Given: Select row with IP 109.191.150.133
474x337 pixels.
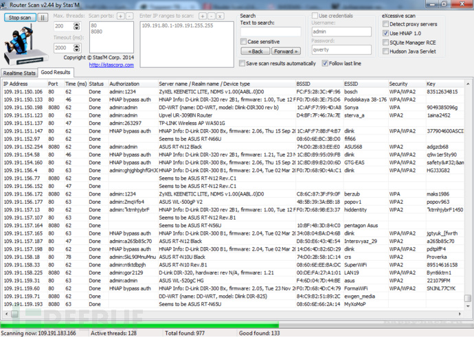Looking at the screenshot, I should point(233,100).
